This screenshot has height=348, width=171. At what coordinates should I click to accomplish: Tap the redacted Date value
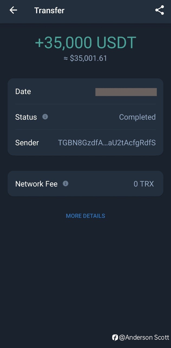click(126, 92)
